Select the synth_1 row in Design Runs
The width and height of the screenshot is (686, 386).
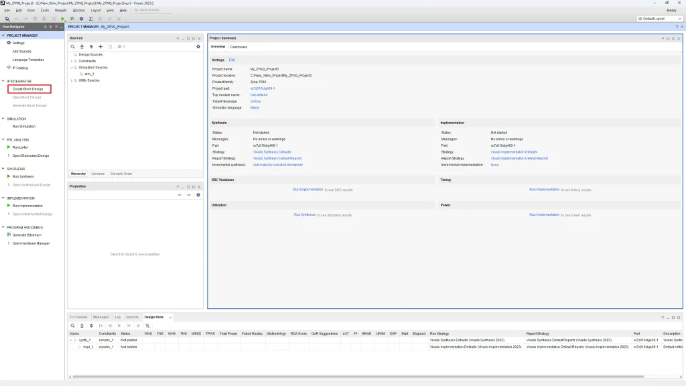(84, 340)
